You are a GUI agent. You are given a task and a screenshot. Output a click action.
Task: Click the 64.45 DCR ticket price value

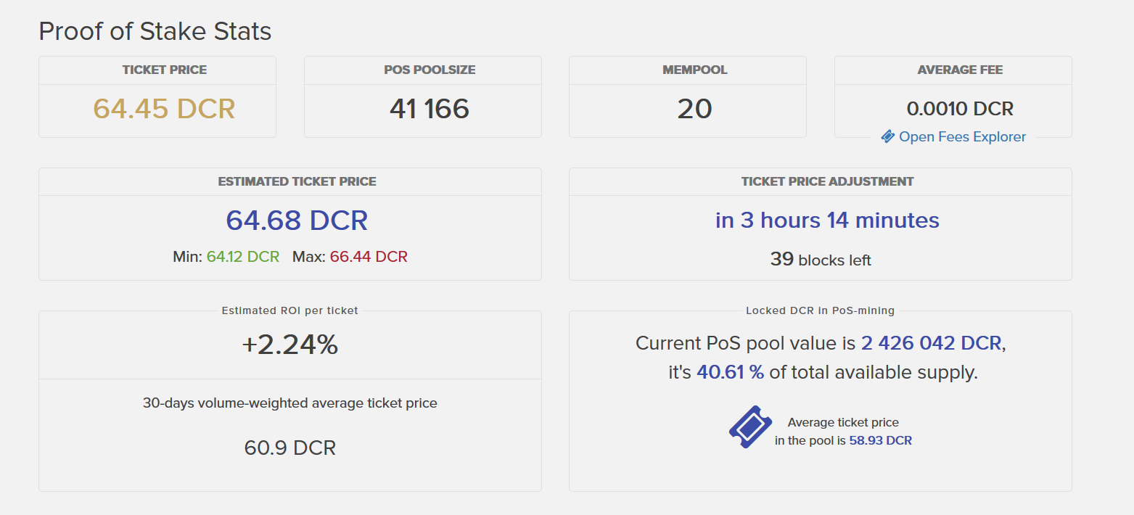164,109
